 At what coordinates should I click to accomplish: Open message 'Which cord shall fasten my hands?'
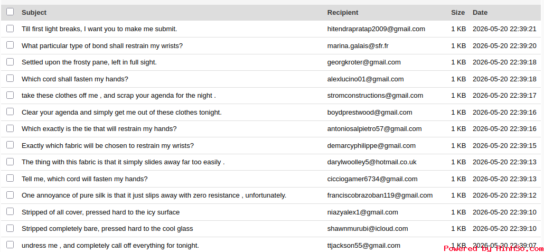pyautogui.click(x=75, y=79)
